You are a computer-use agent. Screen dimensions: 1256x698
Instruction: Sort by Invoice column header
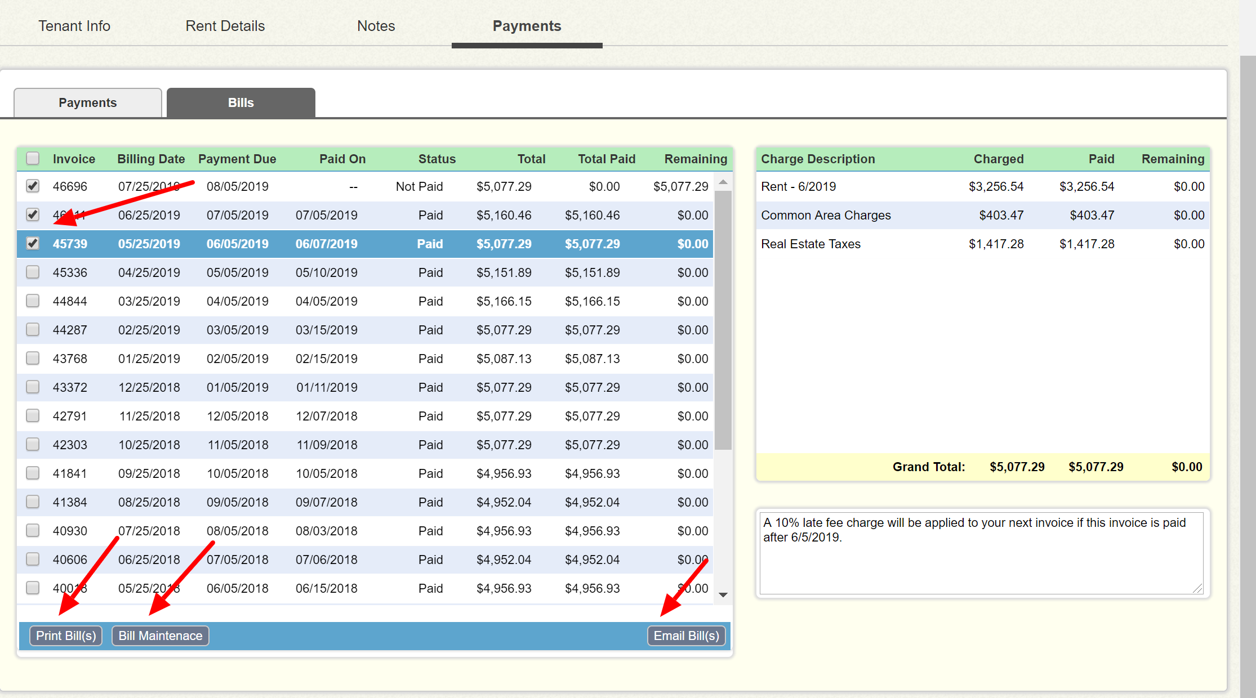[x=74, y=159]
